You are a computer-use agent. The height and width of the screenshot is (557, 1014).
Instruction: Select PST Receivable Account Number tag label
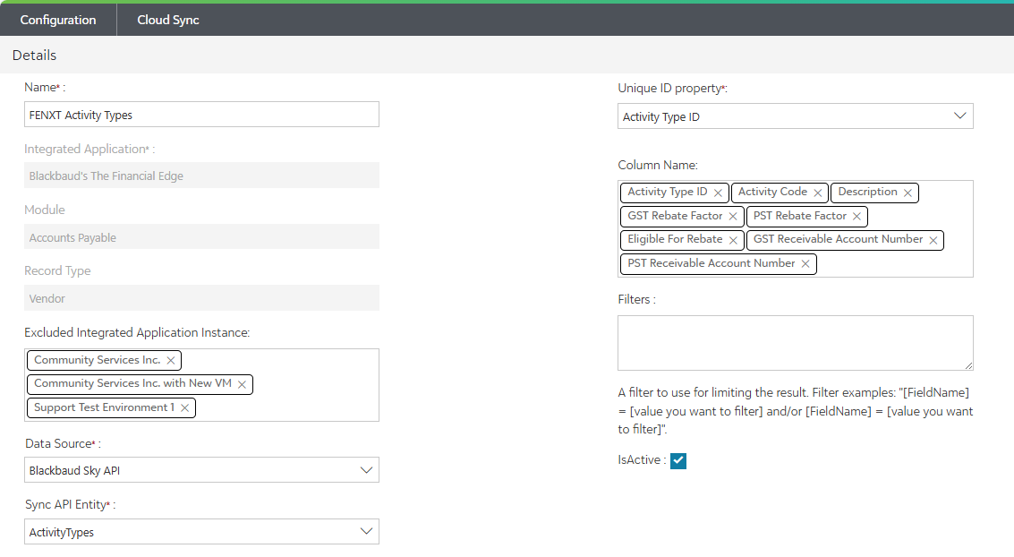point(711,262)
